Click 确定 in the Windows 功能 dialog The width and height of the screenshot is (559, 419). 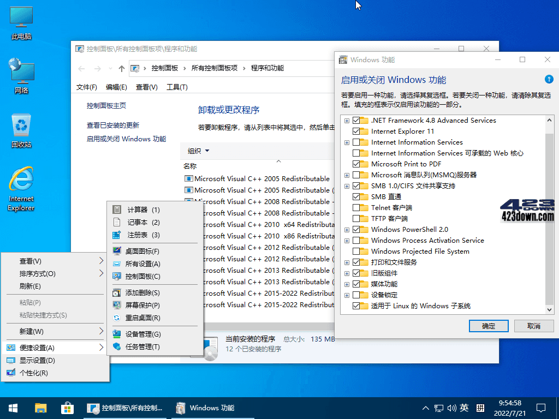click(x=488, y=326)
